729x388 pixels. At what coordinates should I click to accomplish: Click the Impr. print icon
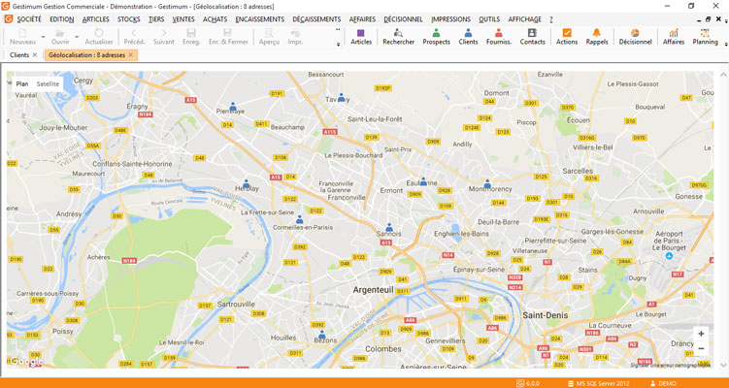click(295, 37)
